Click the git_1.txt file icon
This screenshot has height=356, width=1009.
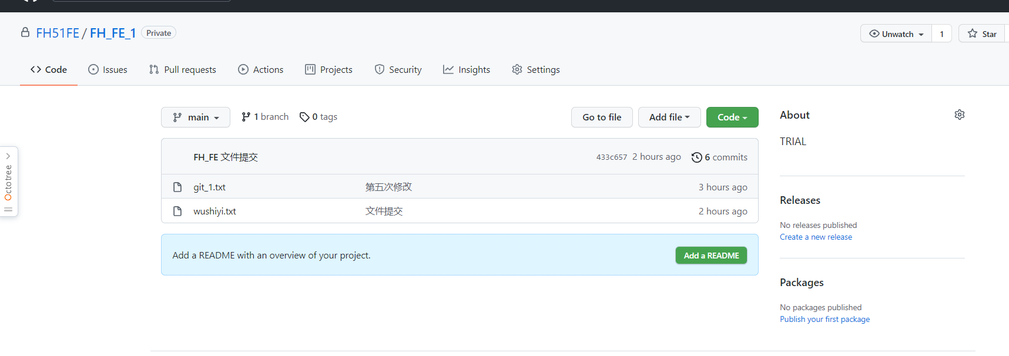tap(177, 187)
